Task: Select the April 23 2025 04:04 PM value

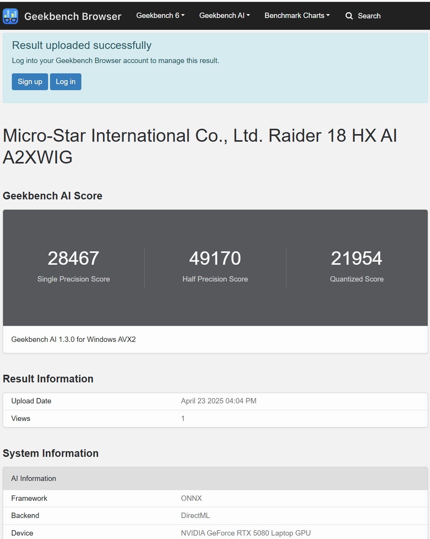Action: coord(218,401)
